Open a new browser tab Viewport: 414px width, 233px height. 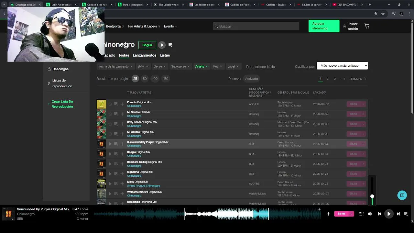(x=370, y=5)
